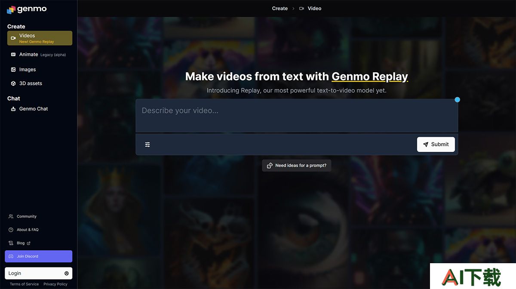Click the Animate icon in sidebar
This screenshot has width=516, height=289.
click(13, 55)
